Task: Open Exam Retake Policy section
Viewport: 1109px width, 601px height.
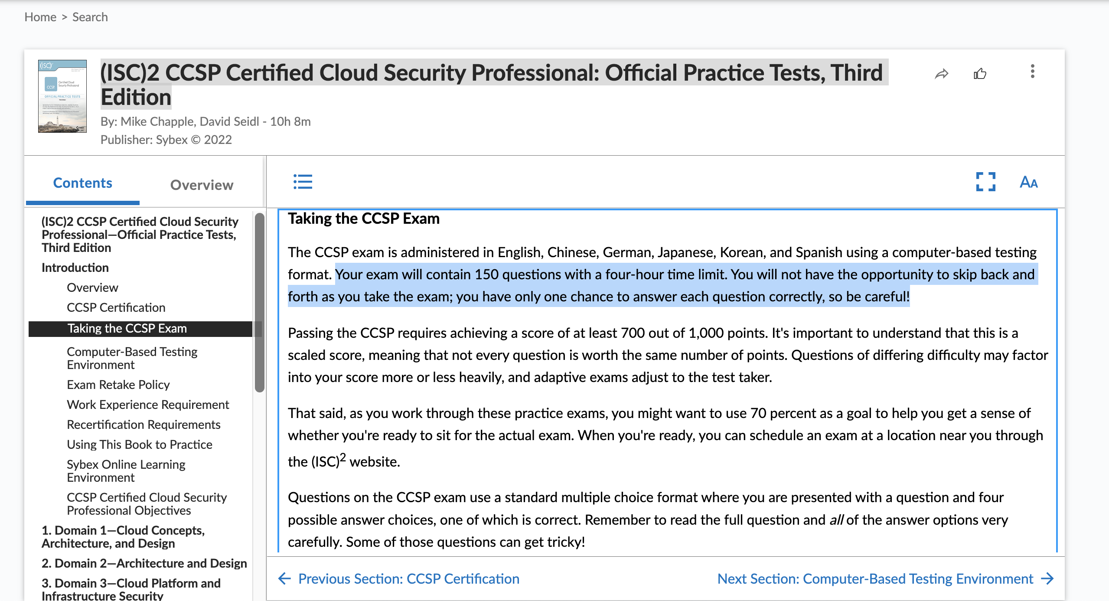Action: point(118,385)
